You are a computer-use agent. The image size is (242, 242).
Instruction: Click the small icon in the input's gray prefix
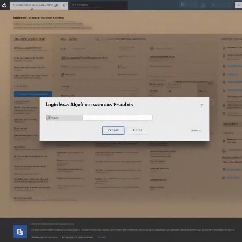[x=49, y=118]
